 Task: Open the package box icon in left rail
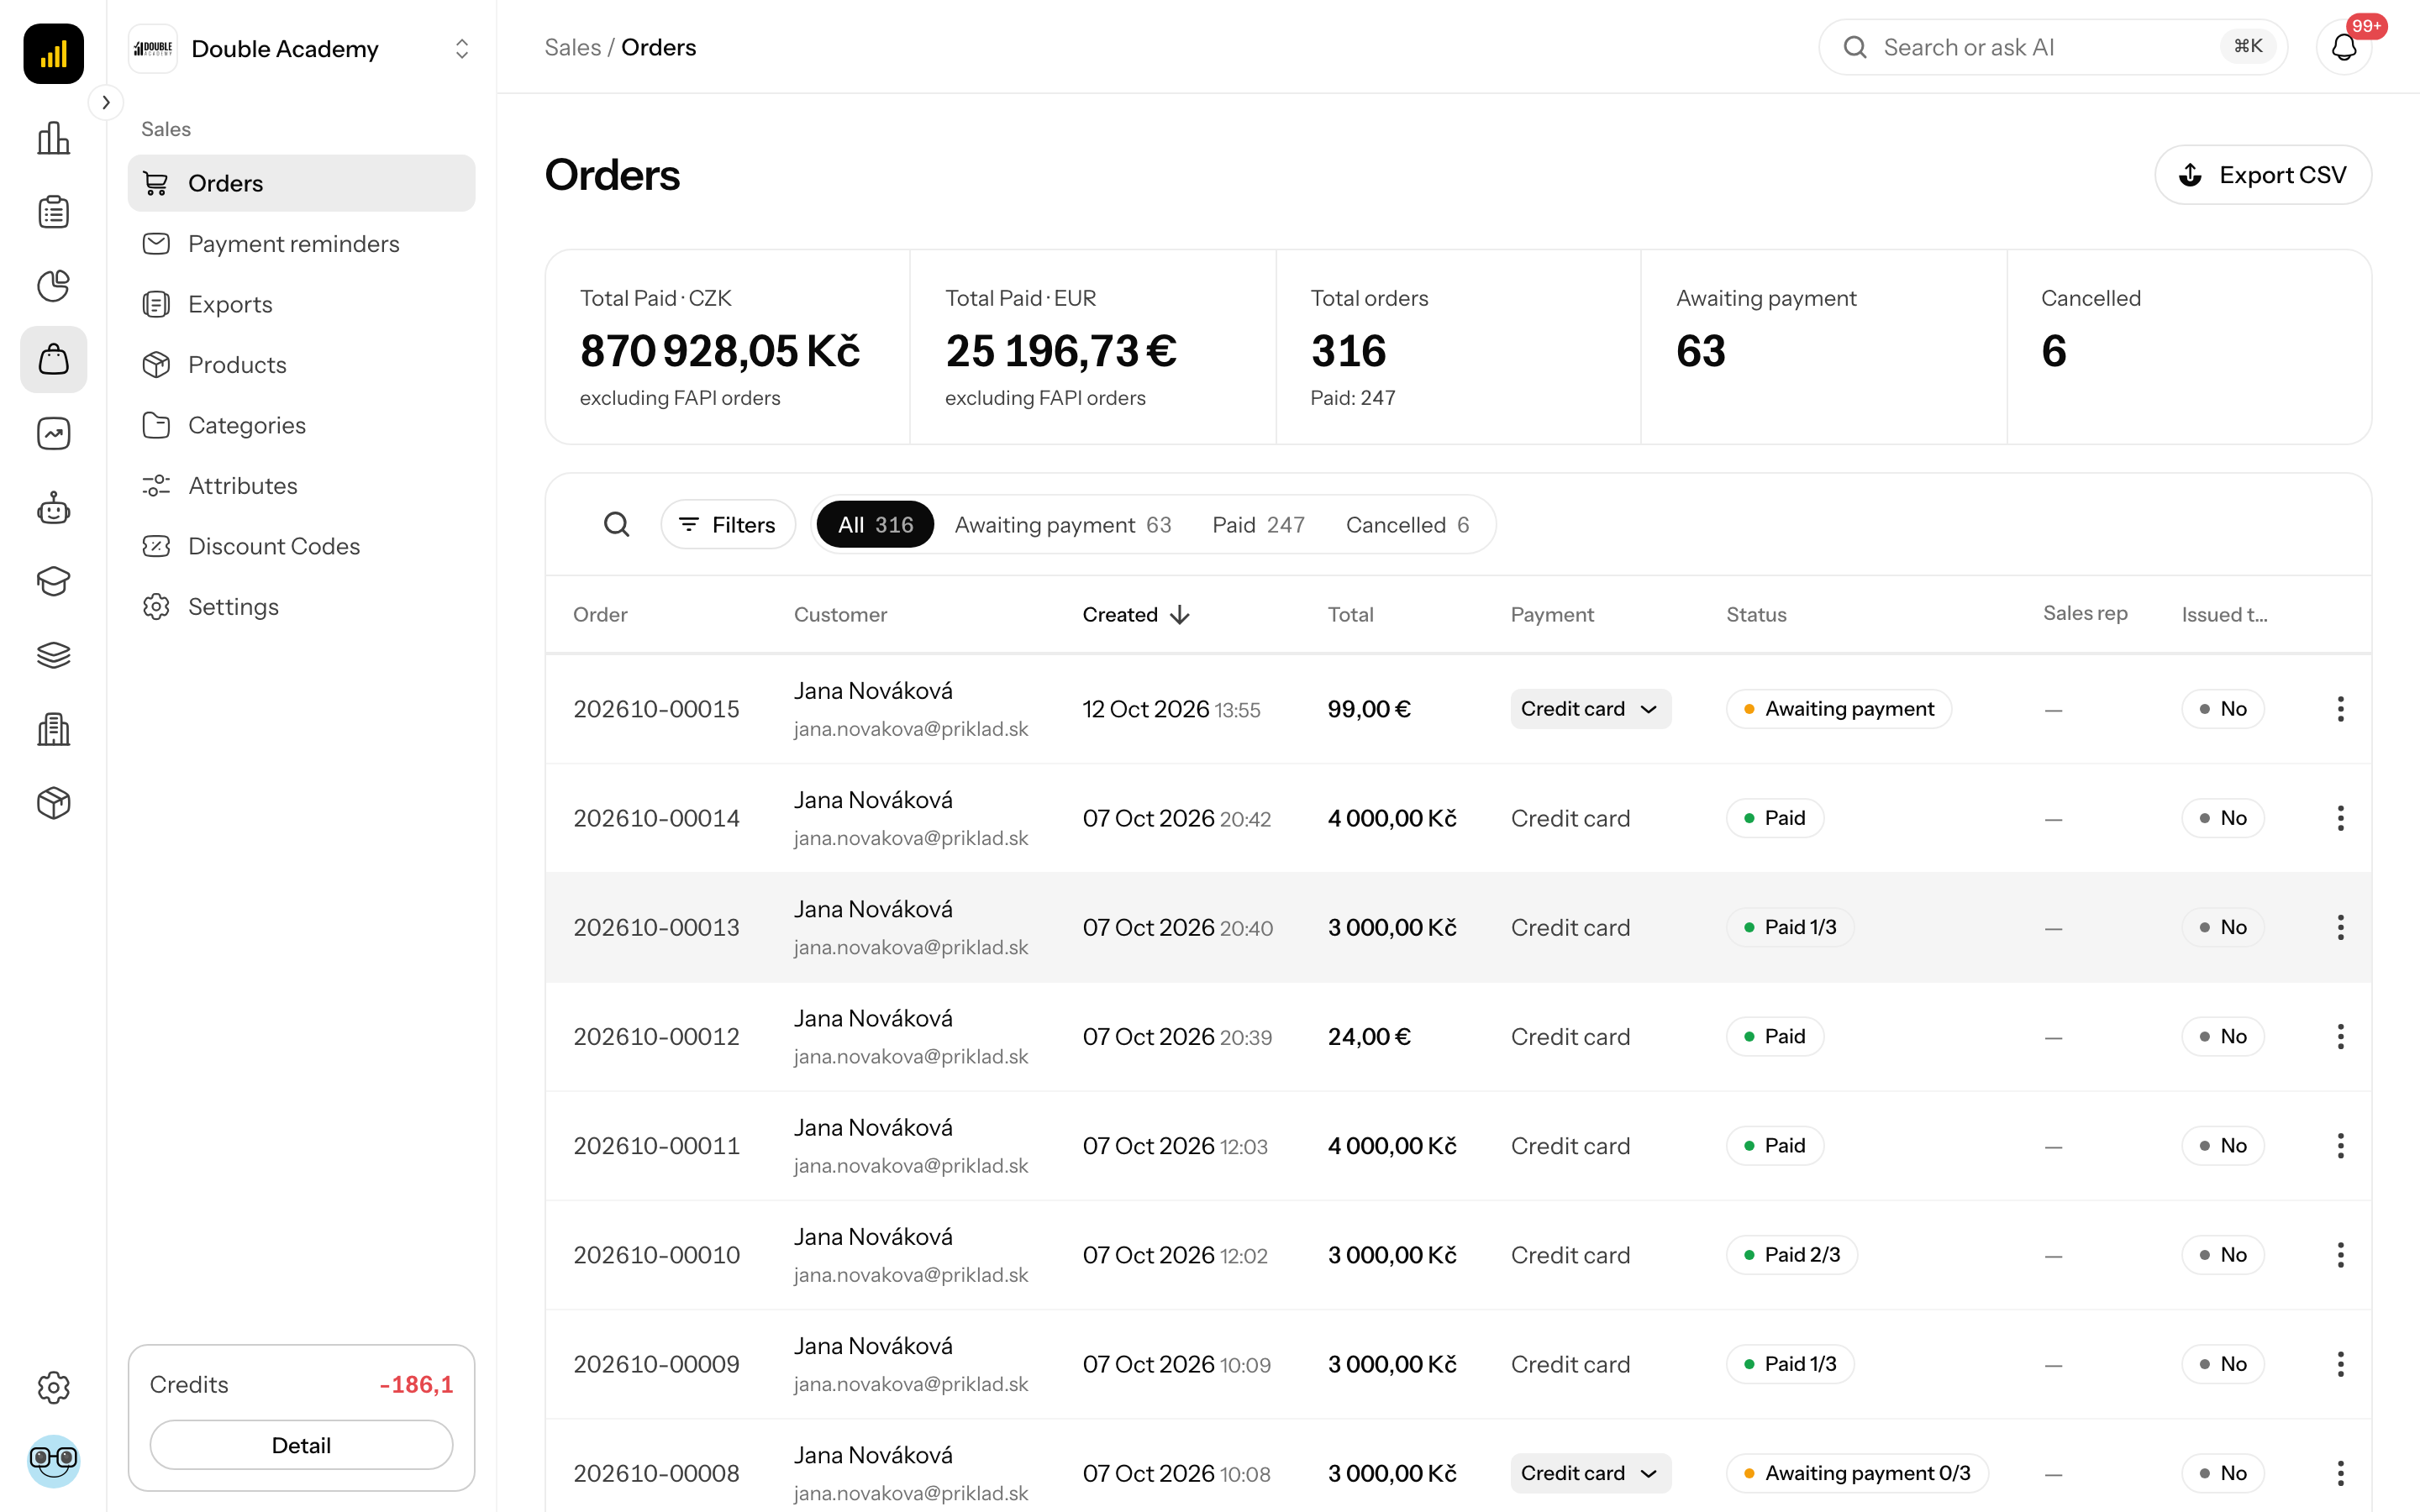click(x=53, y=803)
